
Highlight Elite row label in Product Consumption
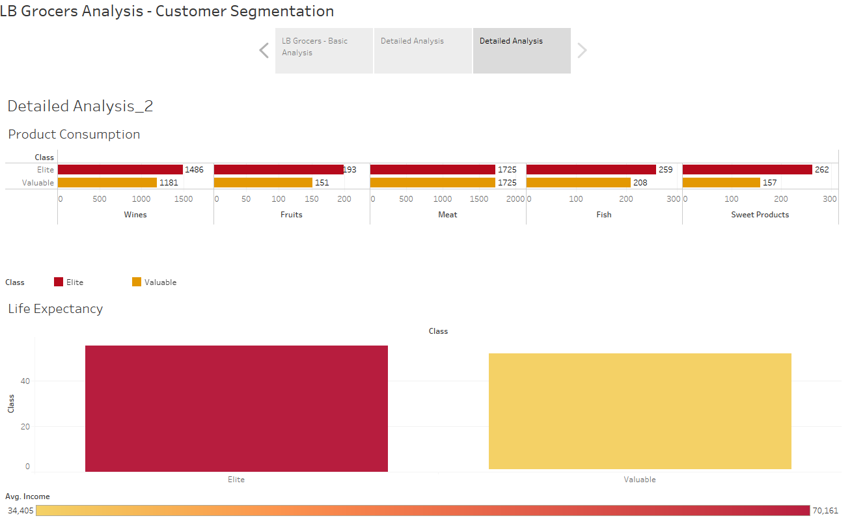[45, 169]
